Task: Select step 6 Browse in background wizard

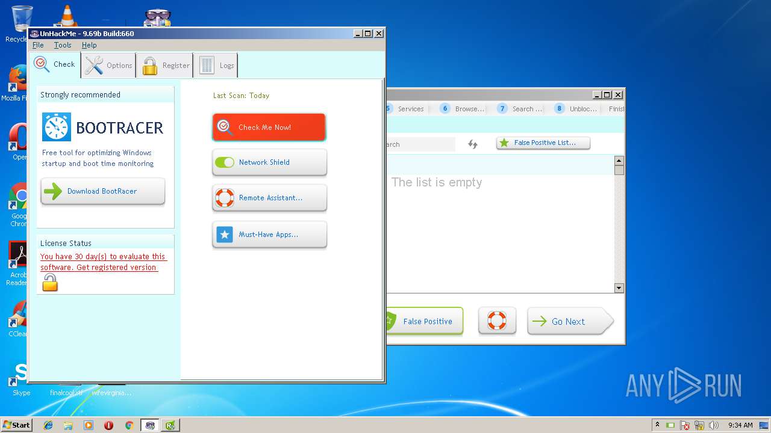Action: point(462,109)
